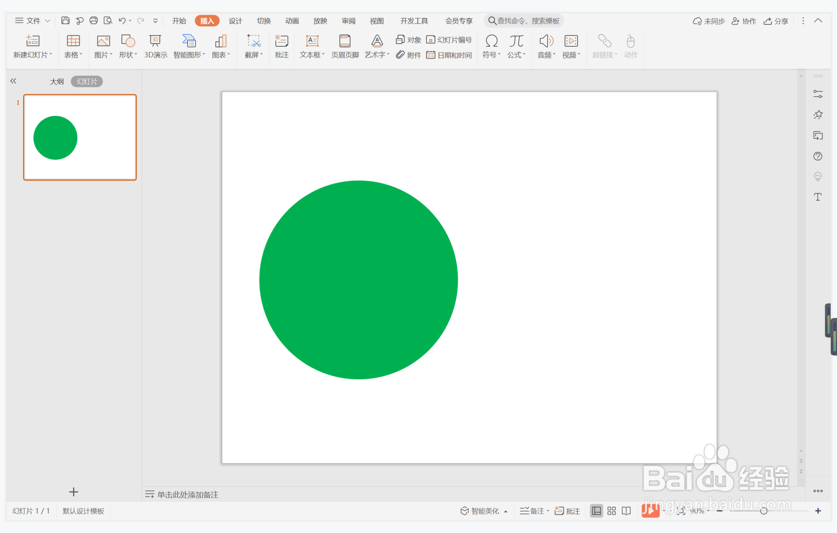Image resolution: width=837 pixels, height=533 pixels.
Task: Open the 开始 ribbon tab
Action: (179, 21)
